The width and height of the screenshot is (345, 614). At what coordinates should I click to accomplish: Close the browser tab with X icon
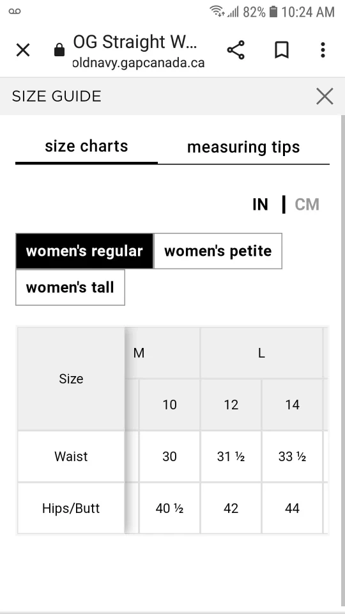pyautogui.click(x=23, y=50)
